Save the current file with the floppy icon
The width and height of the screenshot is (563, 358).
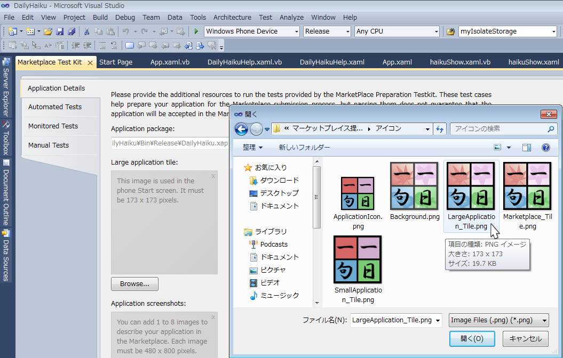[x=60, y=31]
